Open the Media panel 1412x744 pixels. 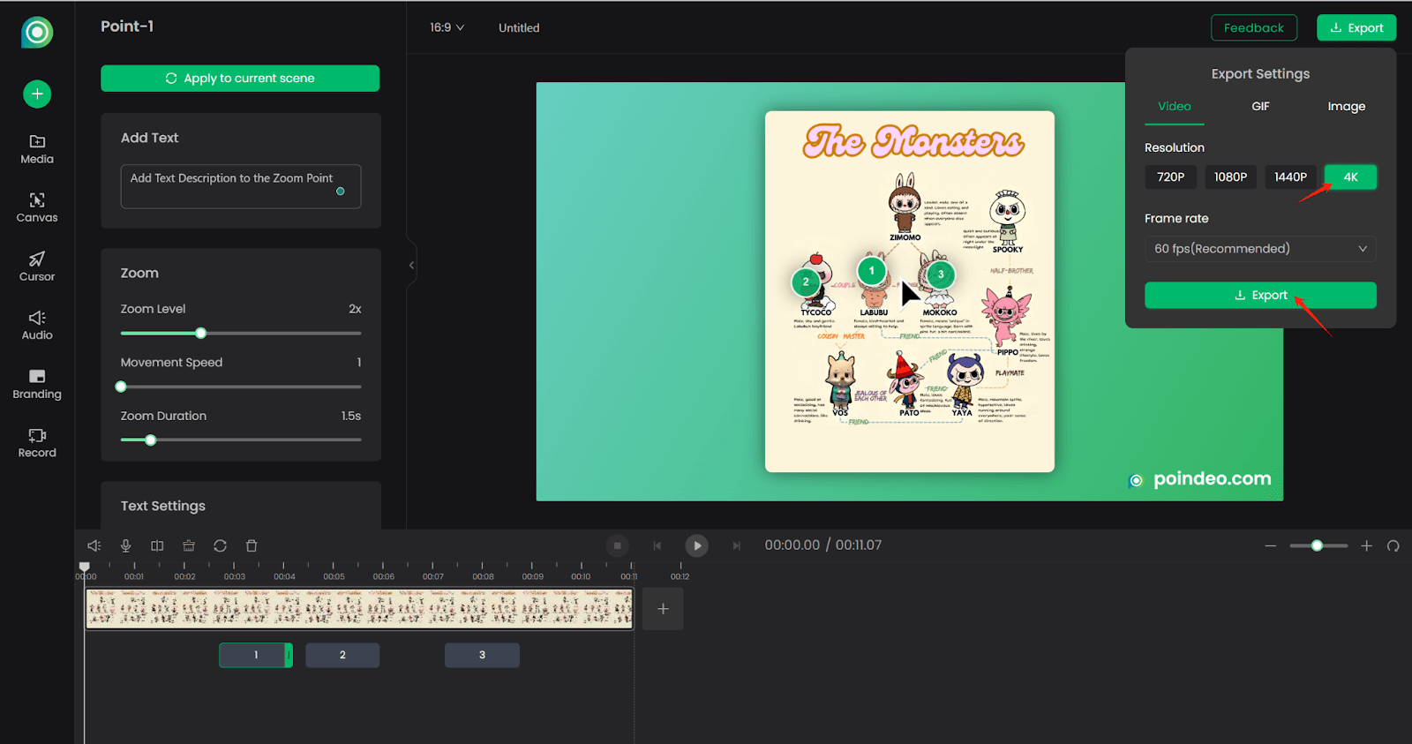[37, 149]
